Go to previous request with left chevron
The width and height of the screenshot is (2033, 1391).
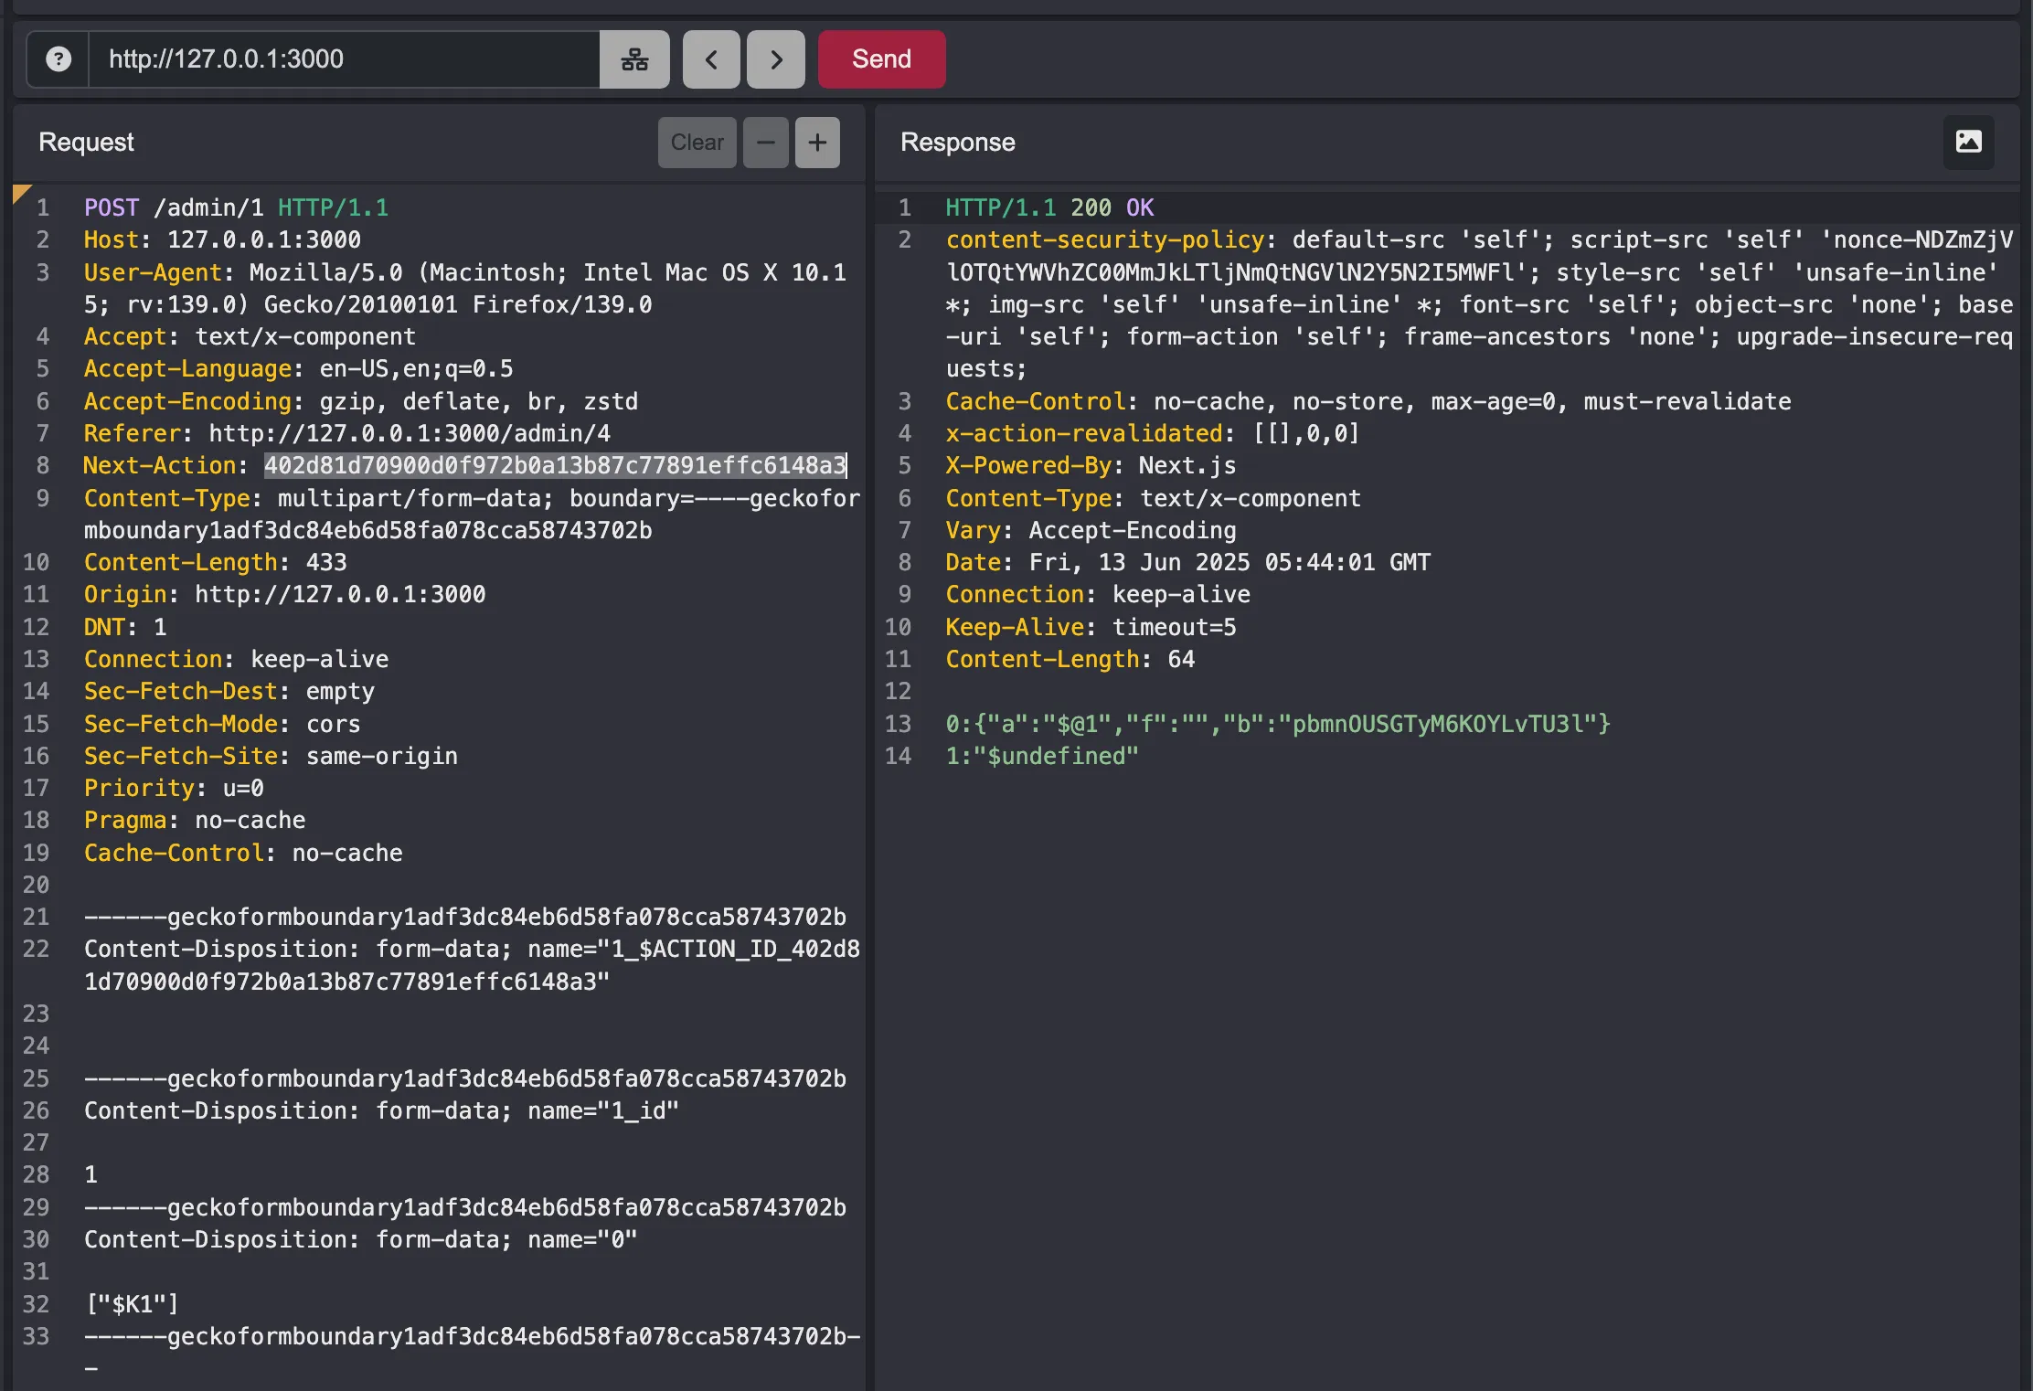[x=711, y=59]
